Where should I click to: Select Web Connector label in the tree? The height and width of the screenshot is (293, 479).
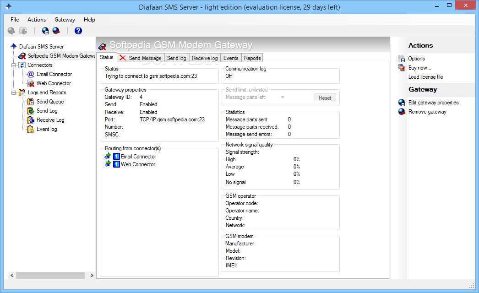(x=54, y=83)
